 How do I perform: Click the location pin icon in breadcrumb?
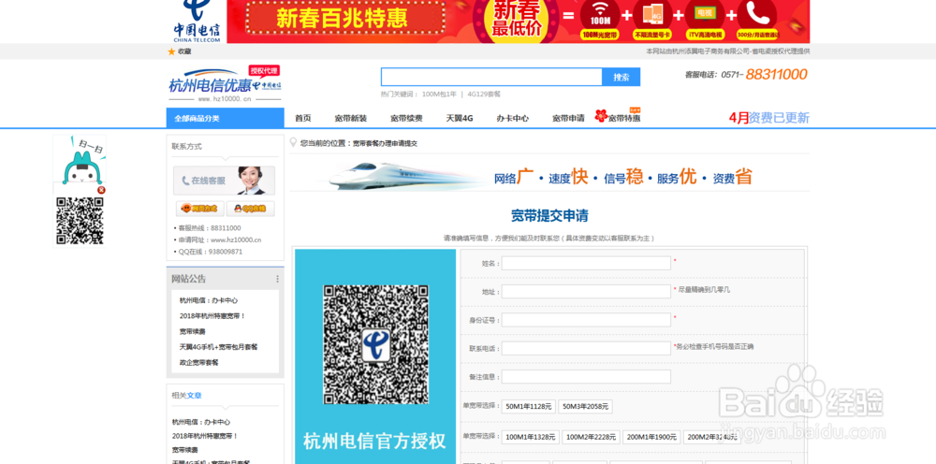click(x=293, y=143)
